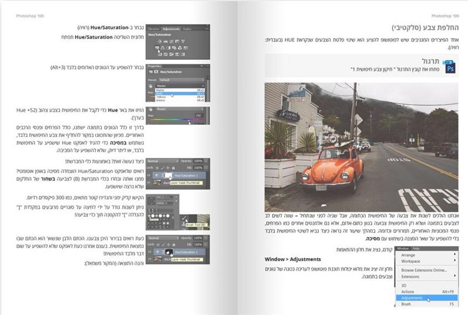Lock transparent pixels in the white-mask Layers panel
468x315 pixels.
157,168
